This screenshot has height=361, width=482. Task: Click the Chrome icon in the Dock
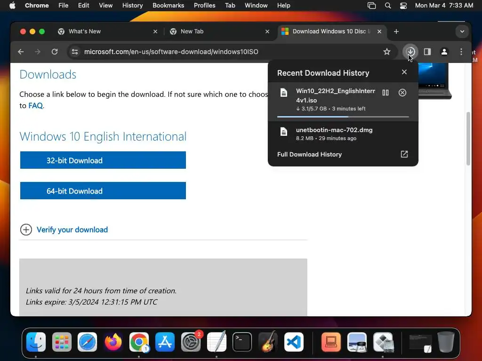click(x=139, y=342)
